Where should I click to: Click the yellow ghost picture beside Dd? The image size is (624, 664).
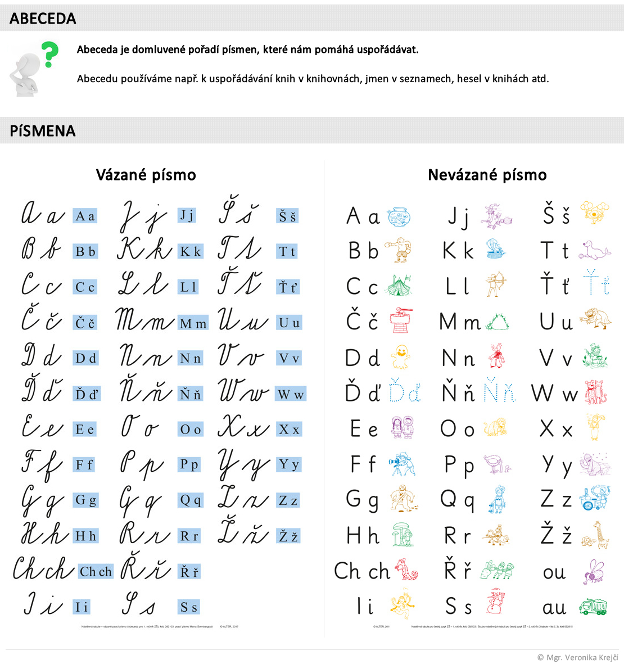coord(400,356)
